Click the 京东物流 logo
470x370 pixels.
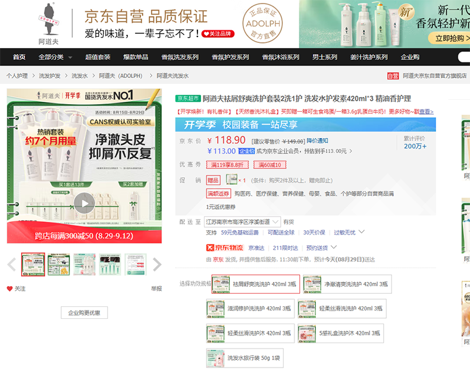pos(225,248)
